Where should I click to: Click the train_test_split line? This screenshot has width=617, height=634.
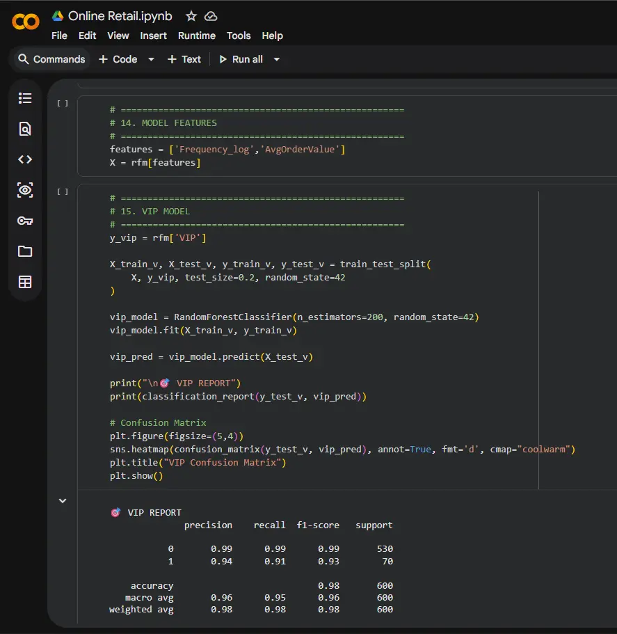271,264
